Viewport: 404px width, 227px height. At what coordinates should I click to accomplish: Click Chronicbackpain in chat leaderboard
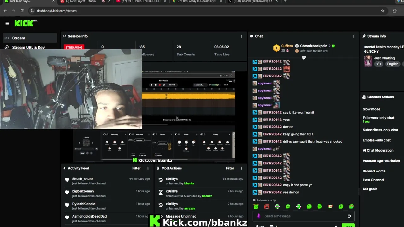(x=313, y=46)
